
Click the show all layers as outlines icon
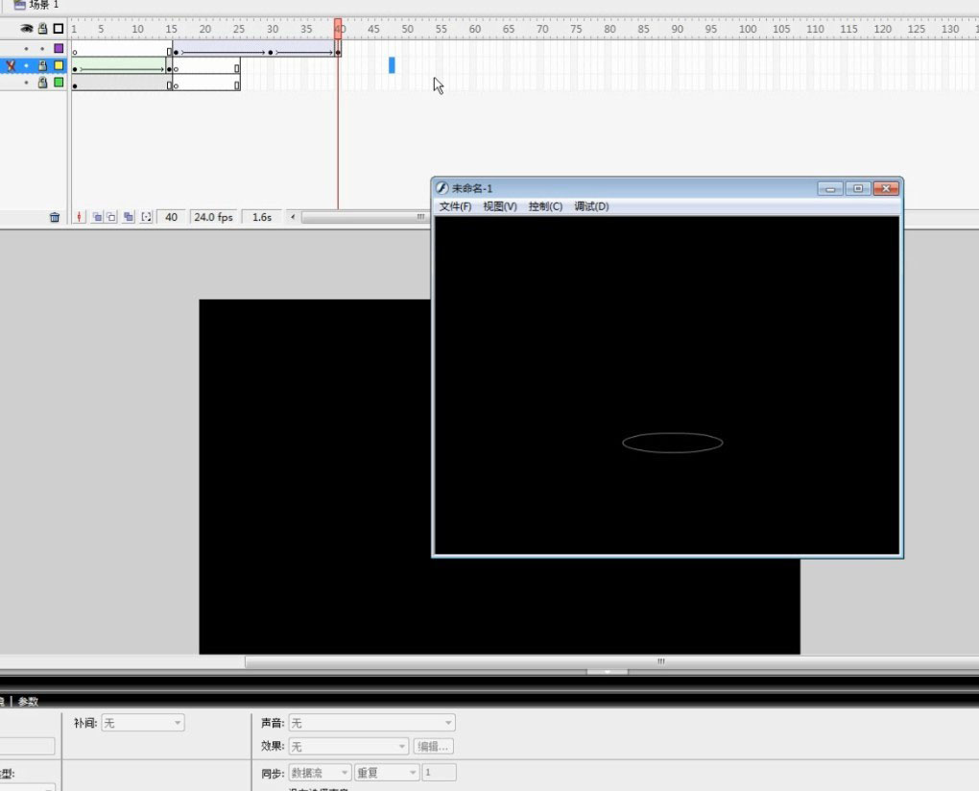point(58,28)
